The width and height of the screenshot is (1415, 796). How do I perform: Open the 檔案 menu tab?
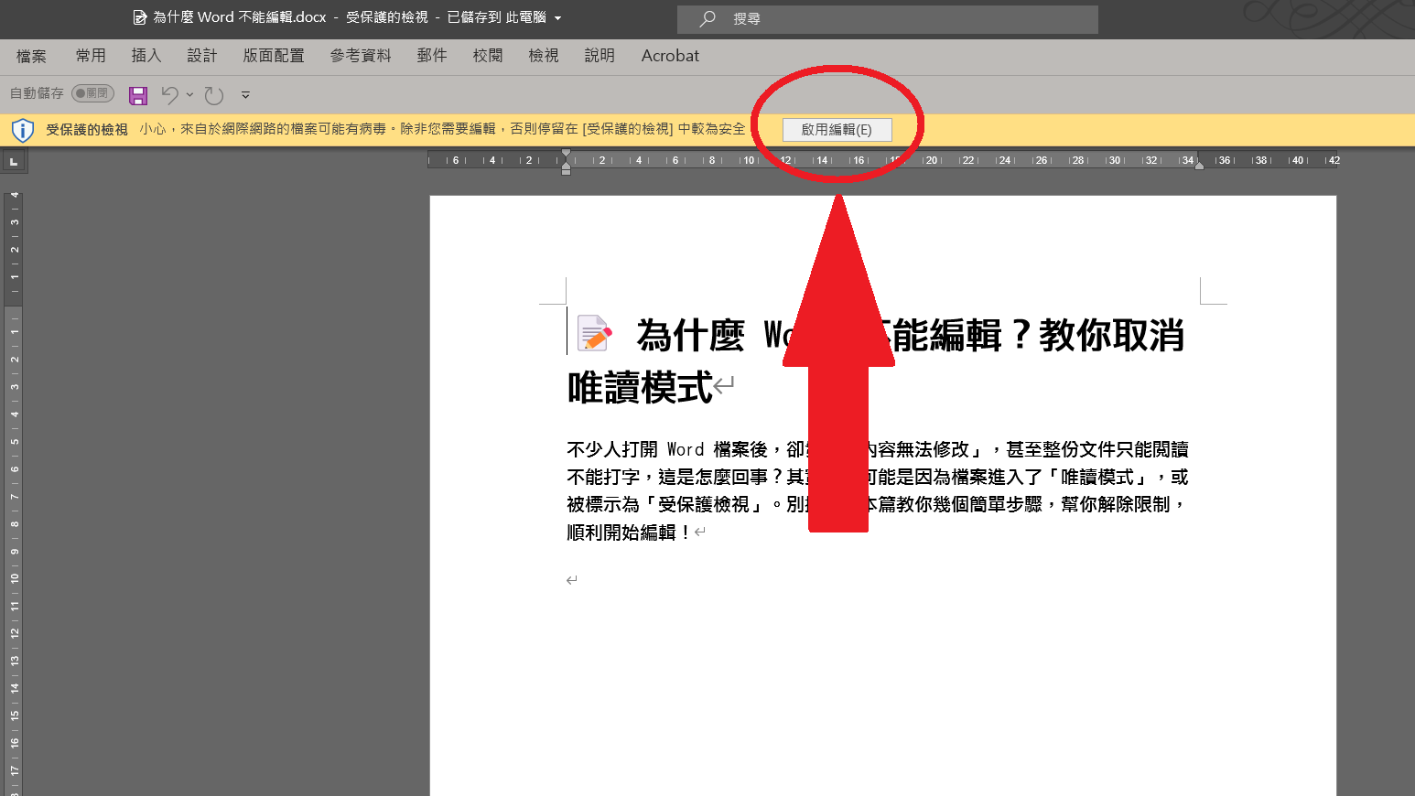pyautogui.click(x=31, y=56)
